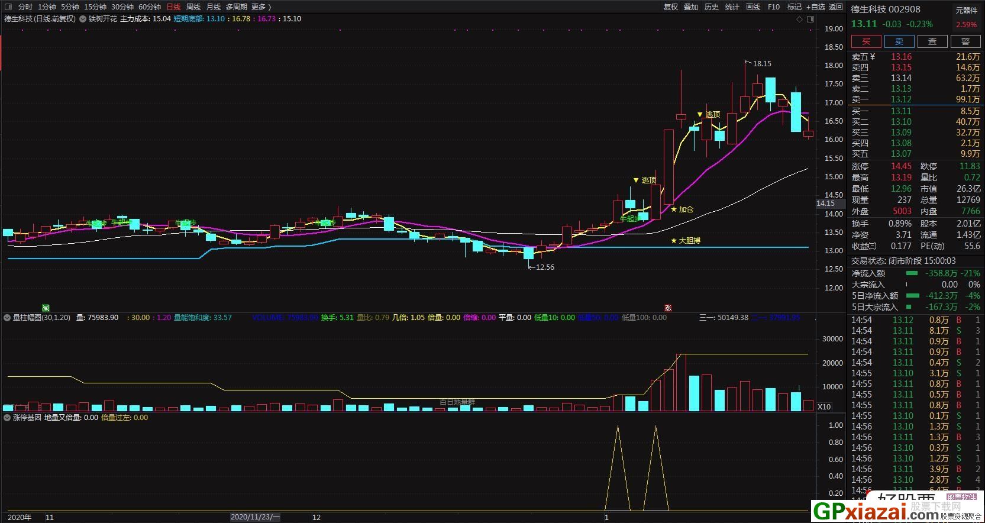
Task: Toggle 复权 price adjustment
Action: pos(670,7)
